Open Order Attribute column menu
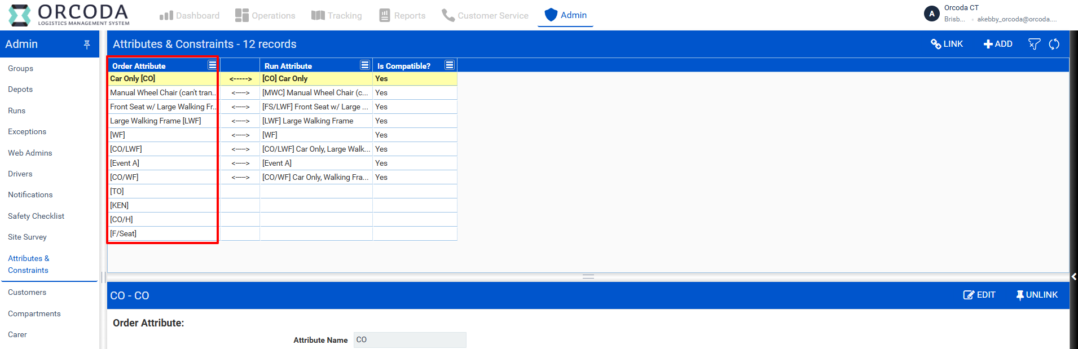 tap(212, 65)
